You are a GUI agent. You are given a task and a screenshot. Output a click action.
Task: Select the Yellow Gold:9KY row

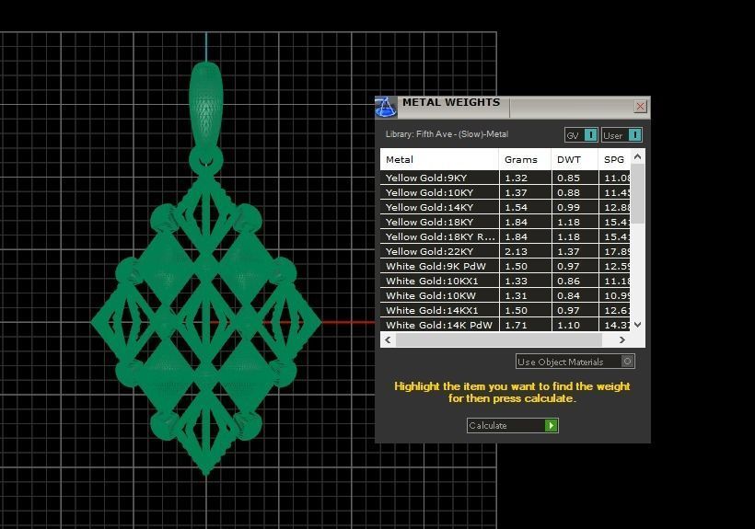(505, 178)
